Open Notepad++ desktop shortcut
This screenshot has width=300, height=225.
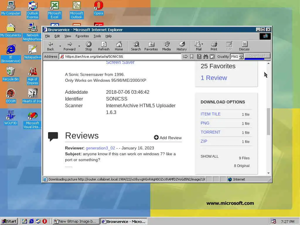(x=33, y=52)
